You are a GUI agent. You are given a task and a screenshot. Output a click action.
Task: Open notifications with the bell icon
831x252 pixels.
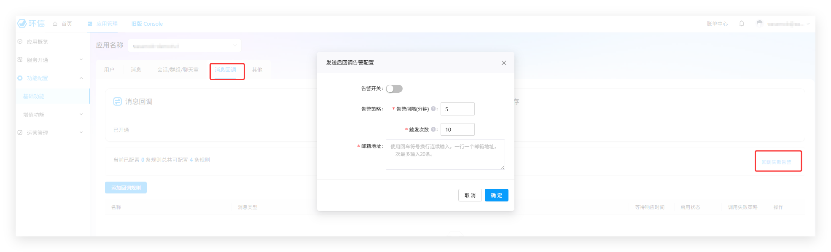point(742,24)
